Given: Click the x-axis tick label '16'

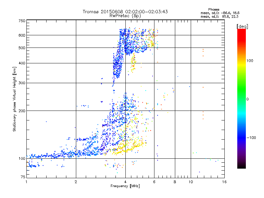Looking at the screenshot, I should 224,182.
